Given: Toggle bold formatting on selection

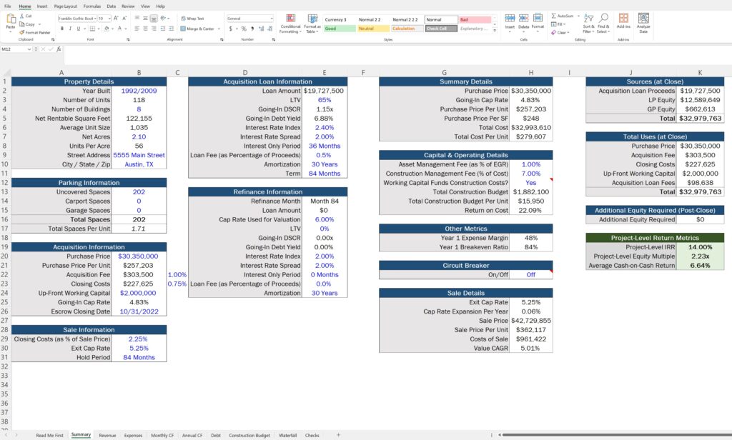Looking at the screenshot, I should (62, 29).
